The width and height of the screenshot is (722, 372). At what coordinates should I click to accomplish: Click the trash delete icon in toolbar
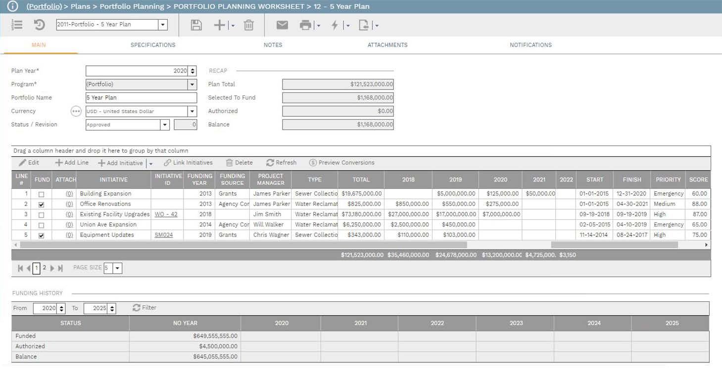(249, 25)
